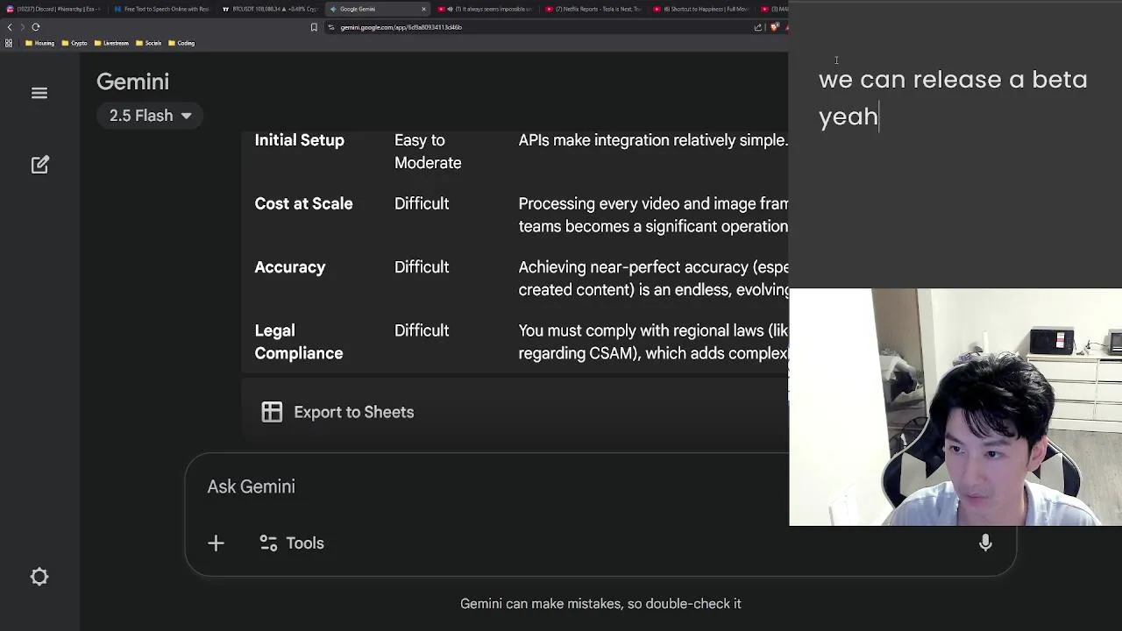Open the Socials bookmarks folder
This screenshot has width=1122, height=631.
tap(149, 43)
